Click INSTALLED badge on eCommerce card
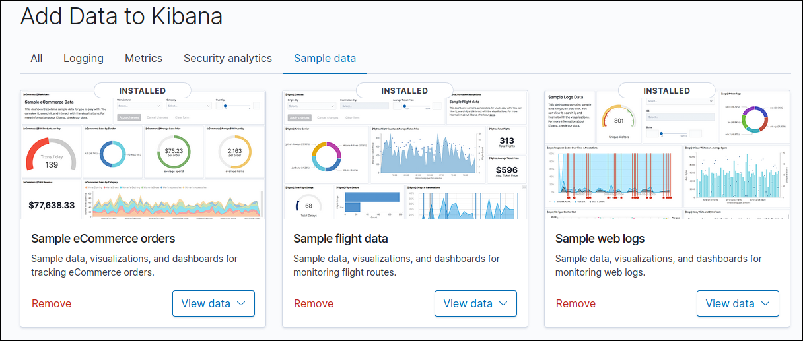The width and height of the screenshot is (803, 341). click(x=143, y=90)
